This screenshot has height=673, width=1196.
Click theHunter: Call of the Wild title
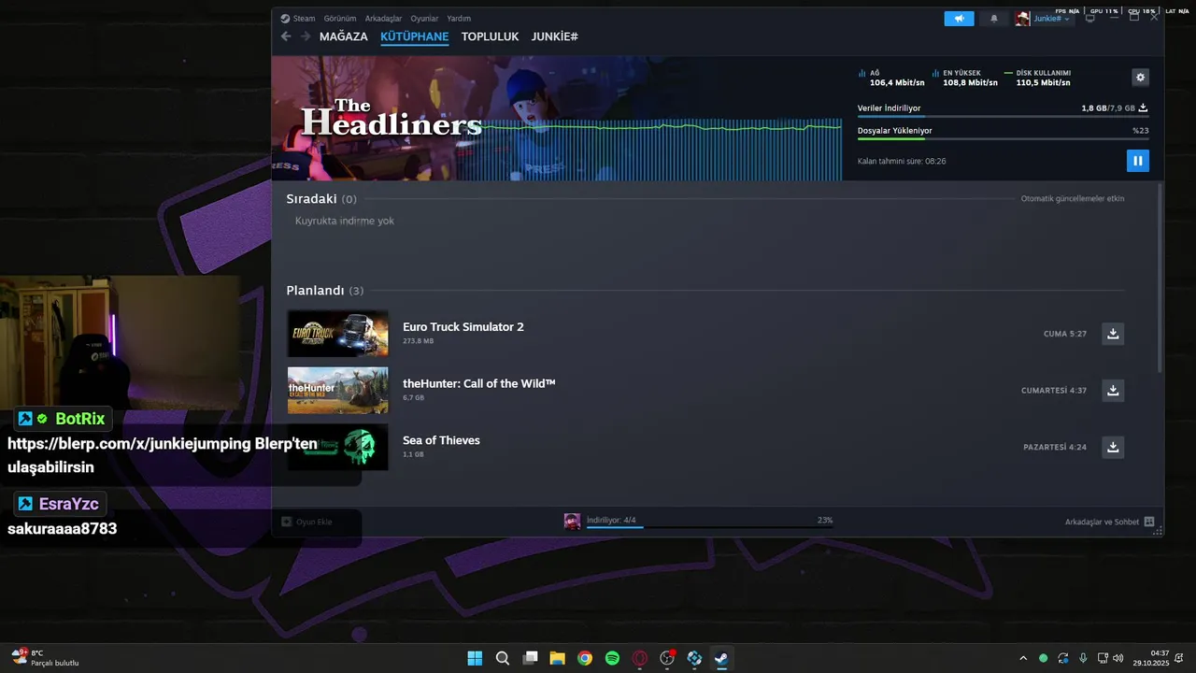tap(479, 383)
